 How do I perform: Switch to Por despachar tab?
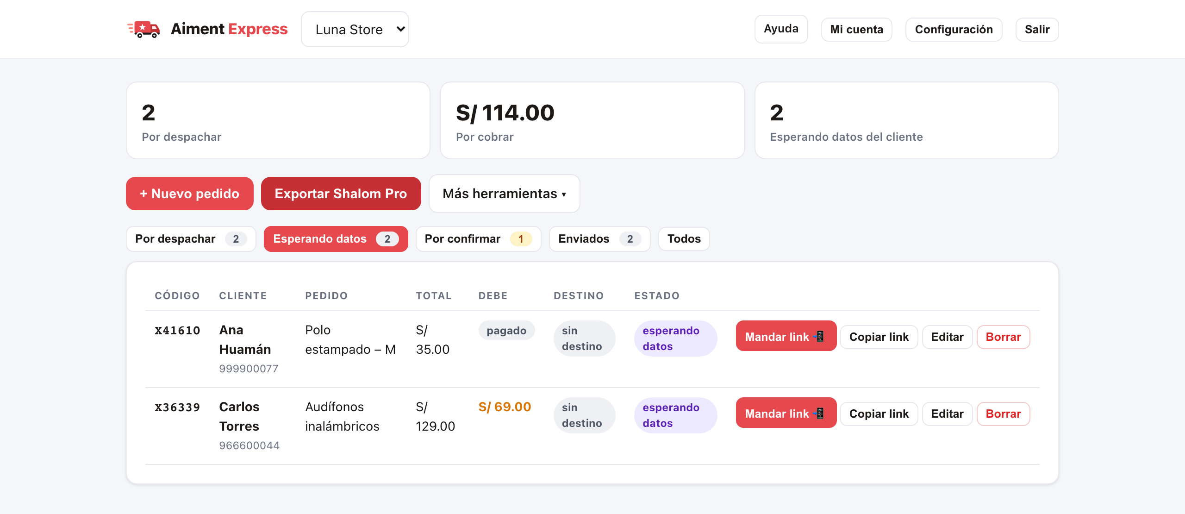[191, 239]
